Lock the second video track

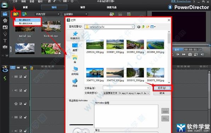[x=25, y=117]
